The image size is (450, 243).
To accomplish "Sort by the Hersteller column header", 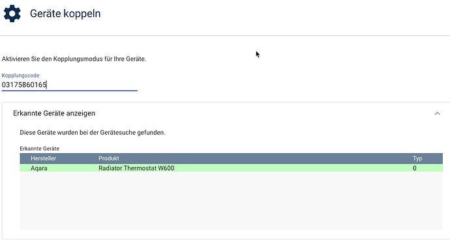I will pyautogui.click(x=43, y=158).
